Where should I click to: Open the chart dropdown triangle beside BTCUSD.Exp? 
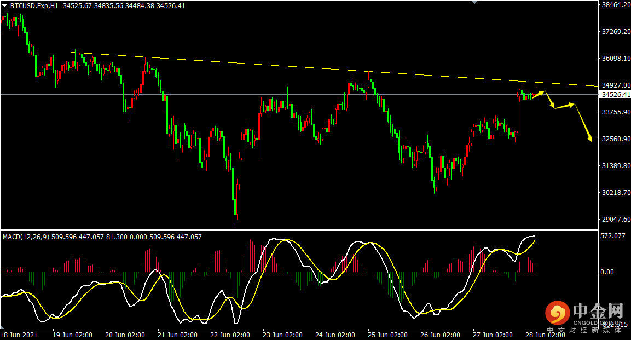pyautogui.click(x=5, y=5)
